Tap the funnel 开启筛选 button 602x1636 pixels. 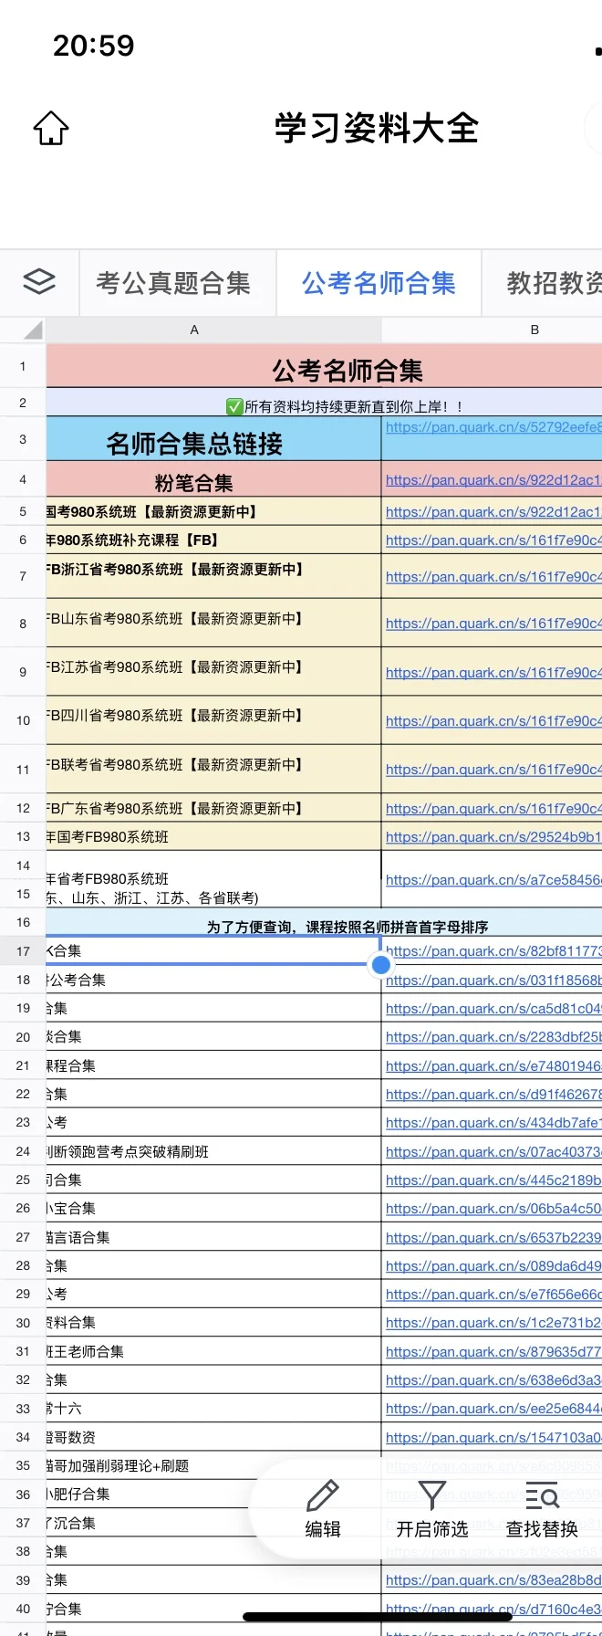point(431,1509)
